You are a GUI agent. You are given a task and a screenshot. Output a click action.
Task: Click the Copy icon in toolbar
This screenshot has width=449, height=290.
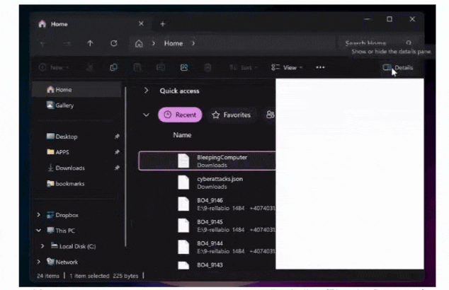pos(113,68)
